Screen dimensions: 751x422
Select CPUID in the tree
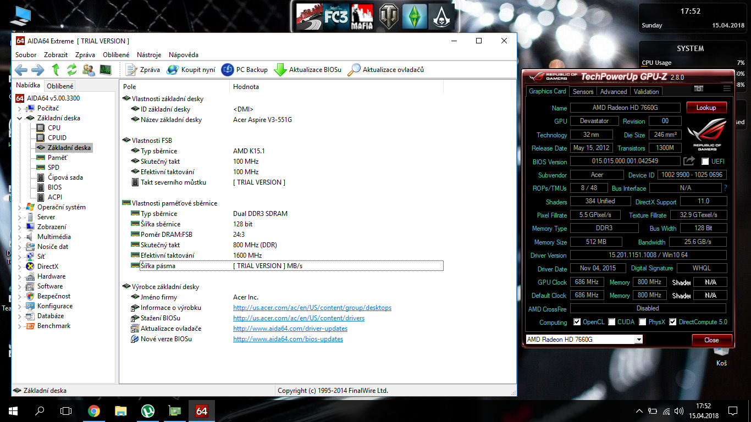[57, 138]
